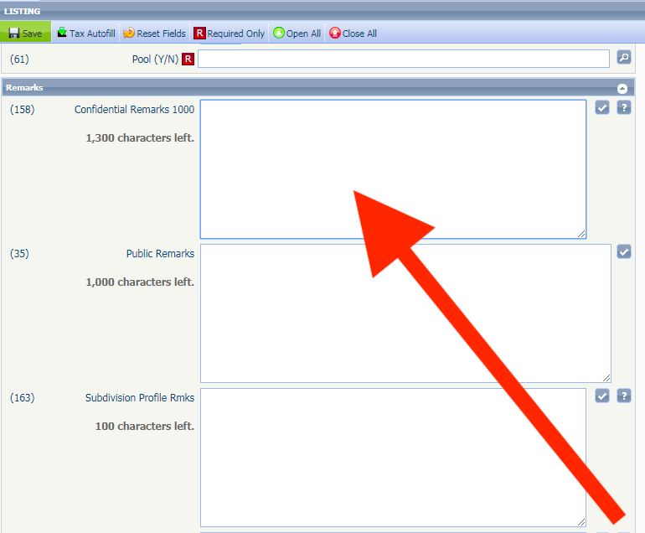
Task: Run Tax Autofill
Action: click(x=86, y=33)
